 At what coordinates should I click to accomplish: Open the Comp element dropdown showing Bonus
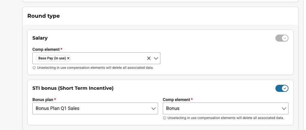coord(225,108)
